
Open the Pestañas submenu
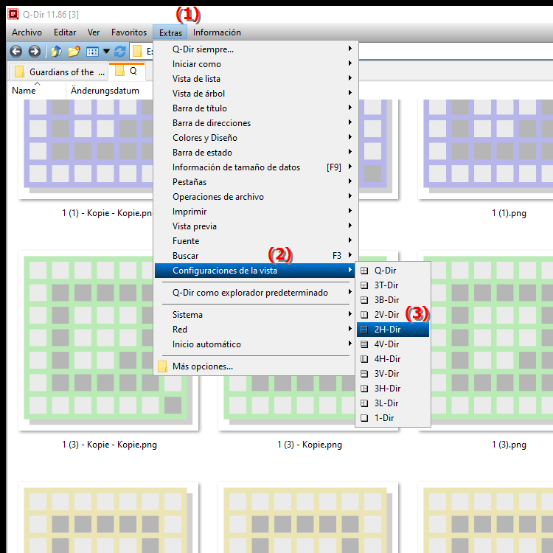point(254,182)
